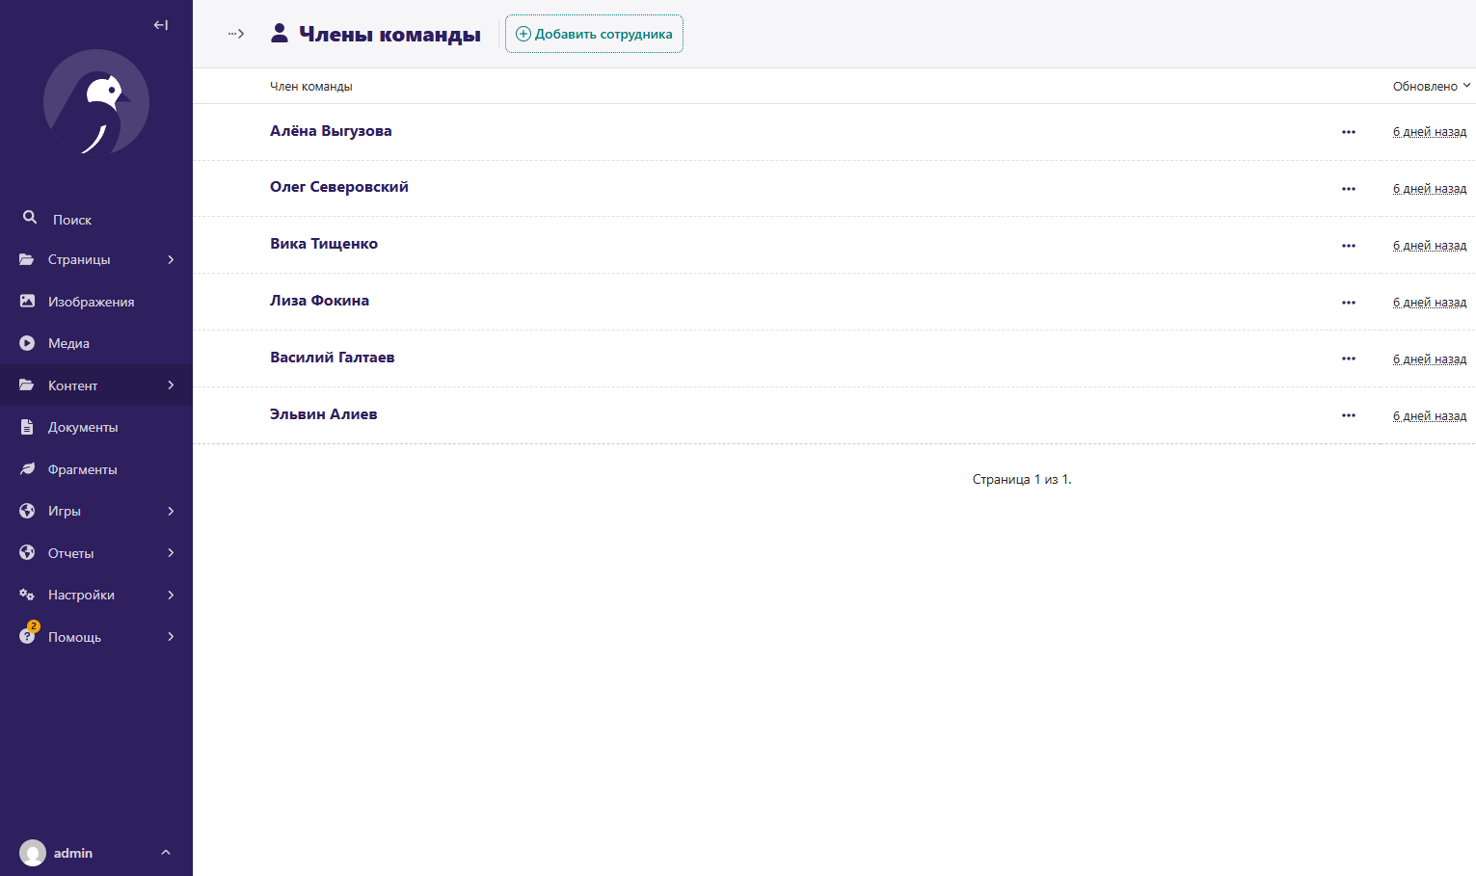Collapse the sidebar with the arrow icon
This screenshot has width=1476, height=876.
tap(161, 25)
